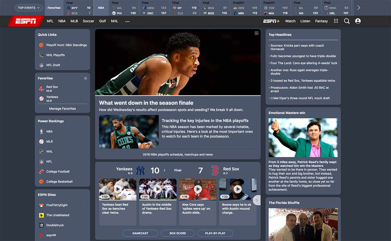Screen dimensions: 391x241
Task: Open Fultz youngest triple-double headline
Action: coord(303,56)
